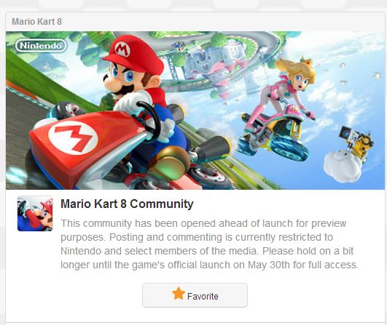Screen dimensions: 387x325
Task: Click the white M emblem on Mario's kart
Action: pyautogui.click(x=73, y=138)
